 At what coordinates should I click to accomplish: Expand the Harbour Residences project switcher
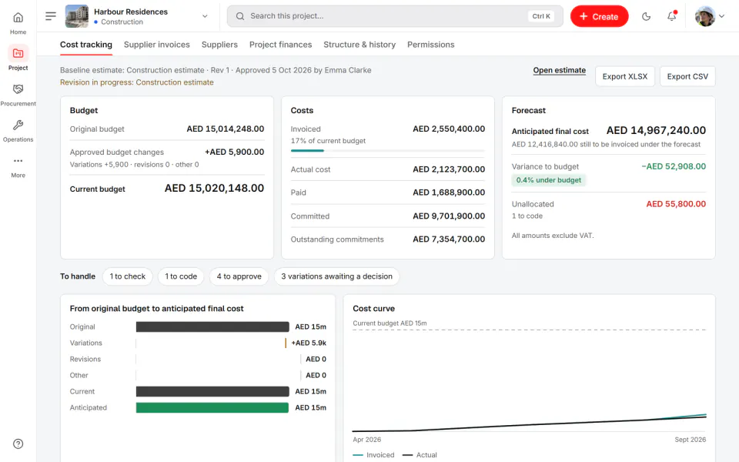(205, 16)
